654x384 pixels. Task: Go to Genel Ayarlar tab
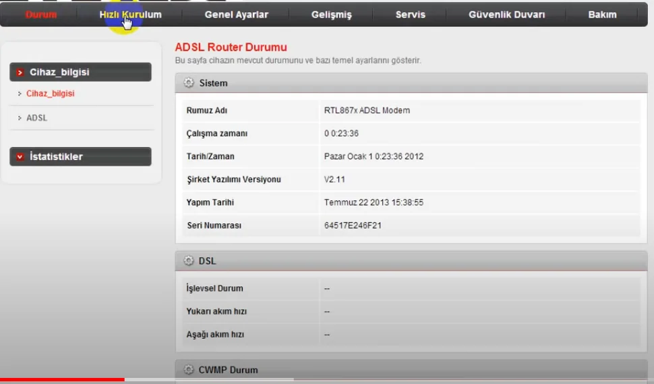(x=236, y=14)
